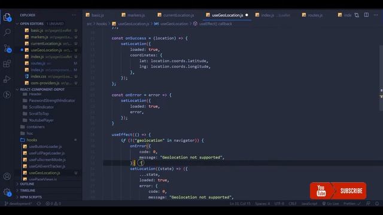Open Run and Debug view icon

pos(7,79)
